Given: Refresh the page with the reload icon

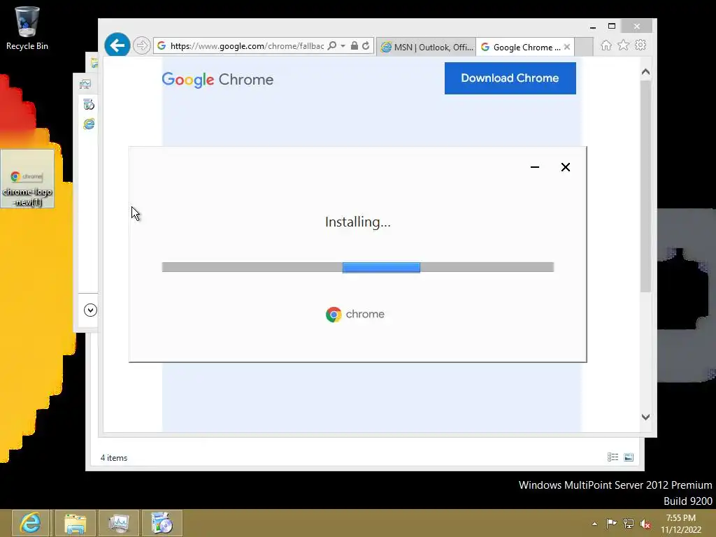Looking at the screenshot, I should [366, 45].
